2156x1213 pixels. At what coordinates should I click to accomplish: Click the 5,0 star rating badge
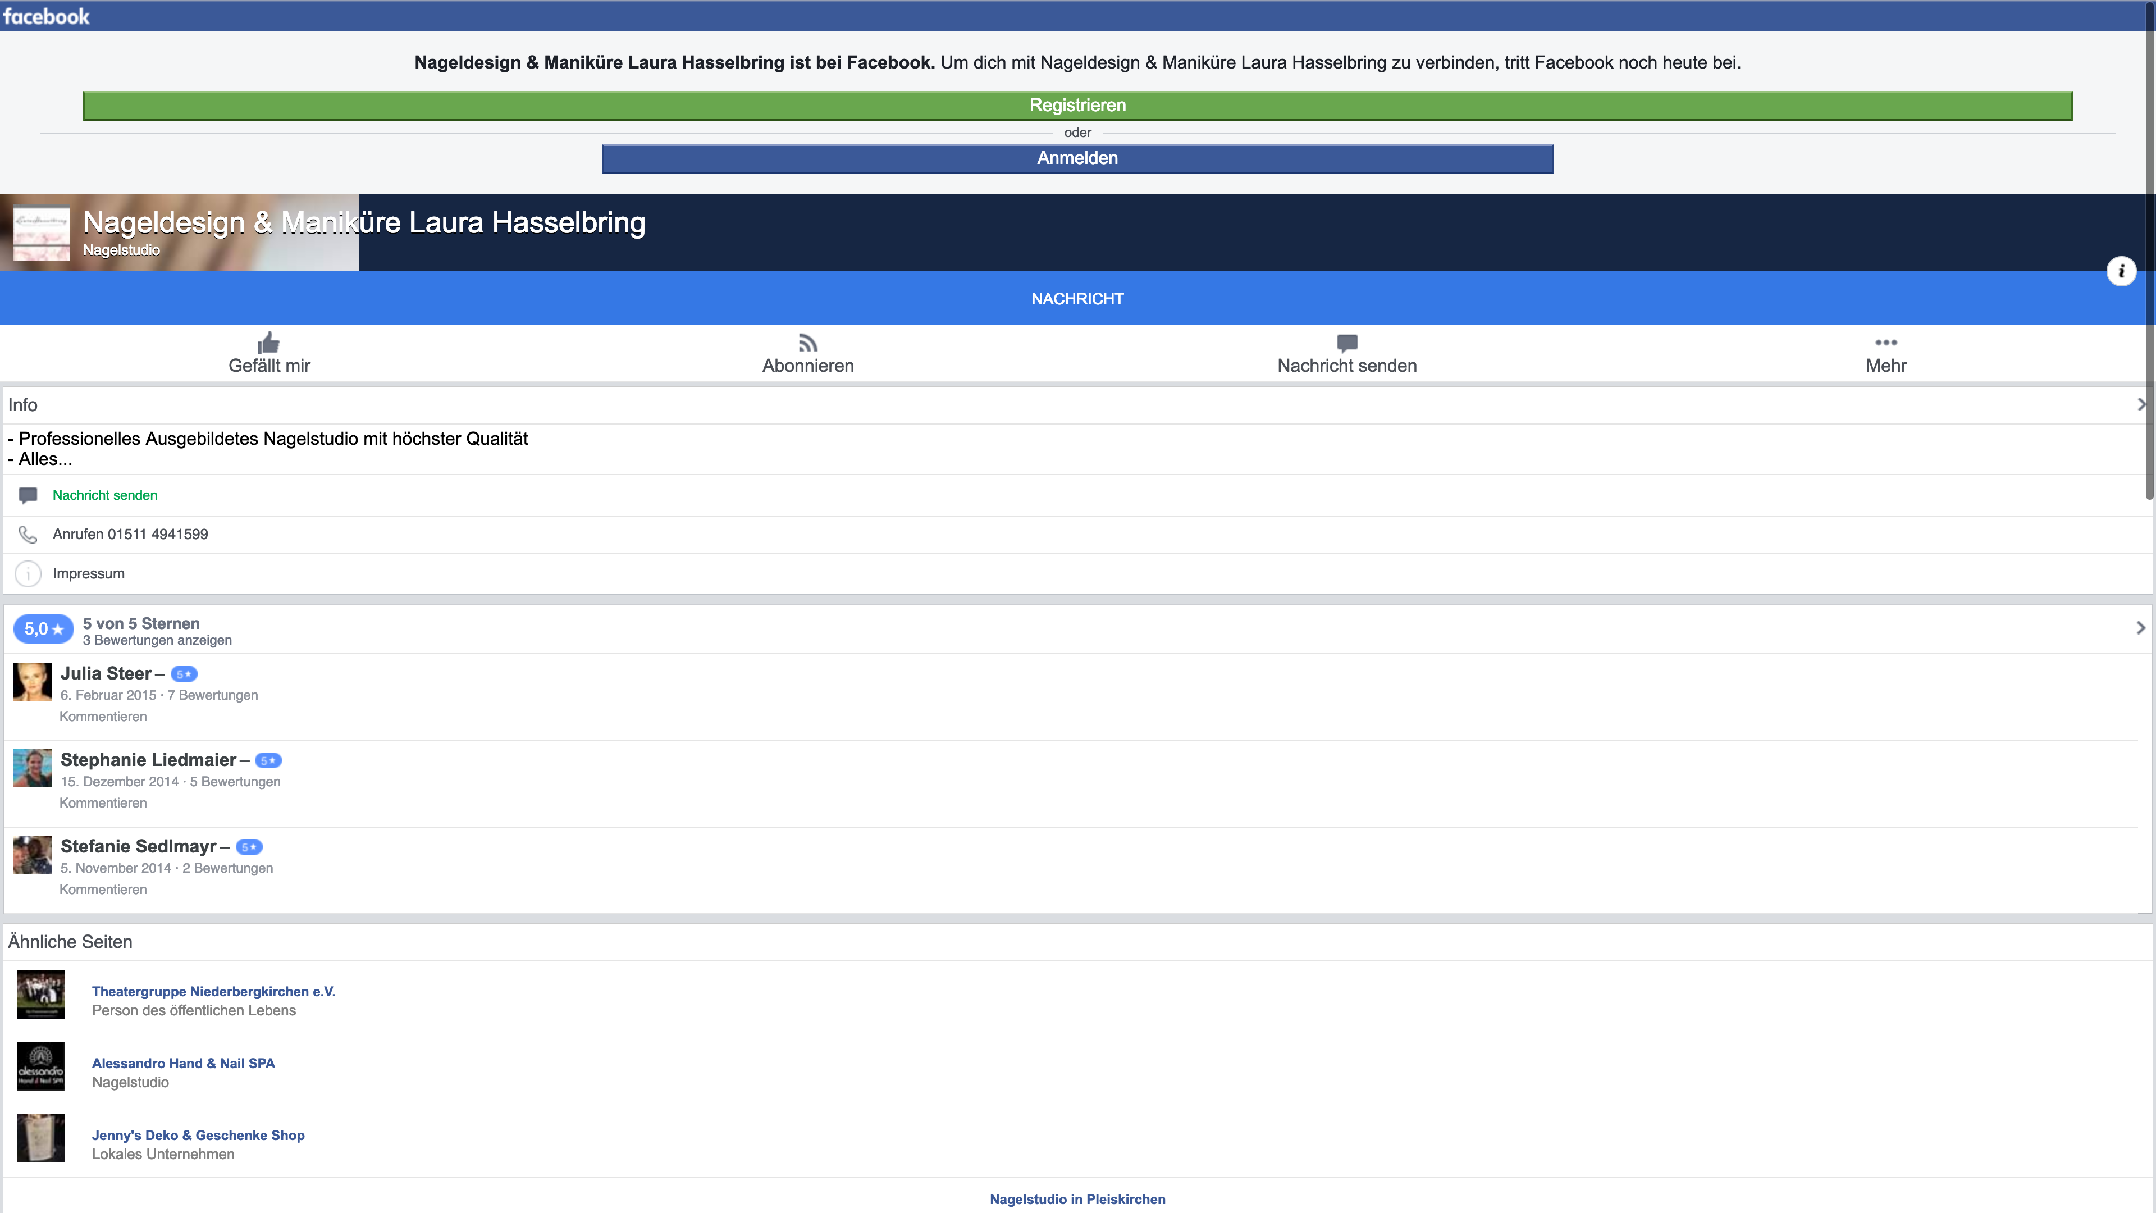44,629
